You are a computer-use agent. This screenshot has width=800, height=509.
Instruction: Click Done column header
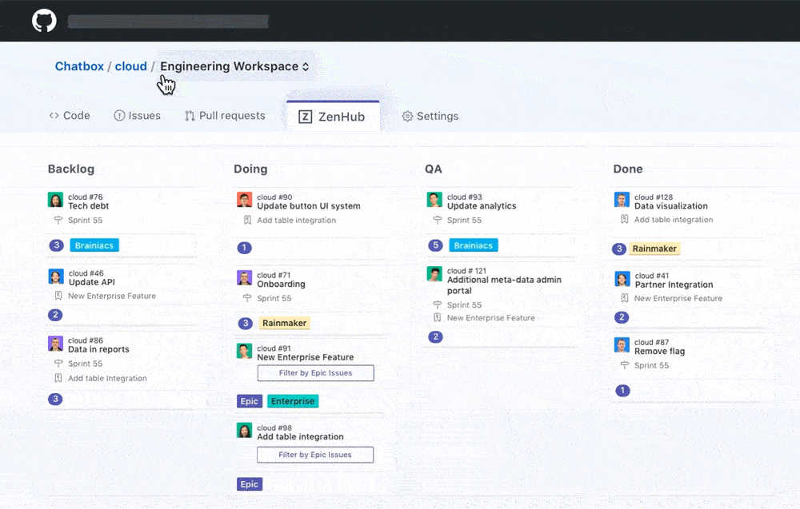628,169
